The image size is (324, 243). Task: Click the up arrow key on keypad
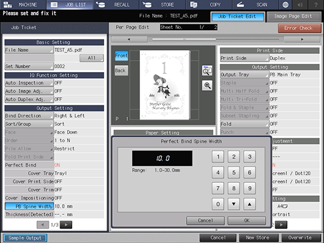(249, 204)
